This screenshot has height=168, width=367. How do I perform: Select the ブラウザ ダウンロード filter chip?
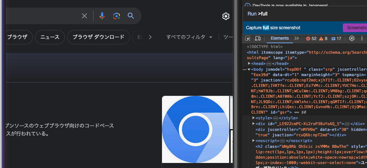98,37
